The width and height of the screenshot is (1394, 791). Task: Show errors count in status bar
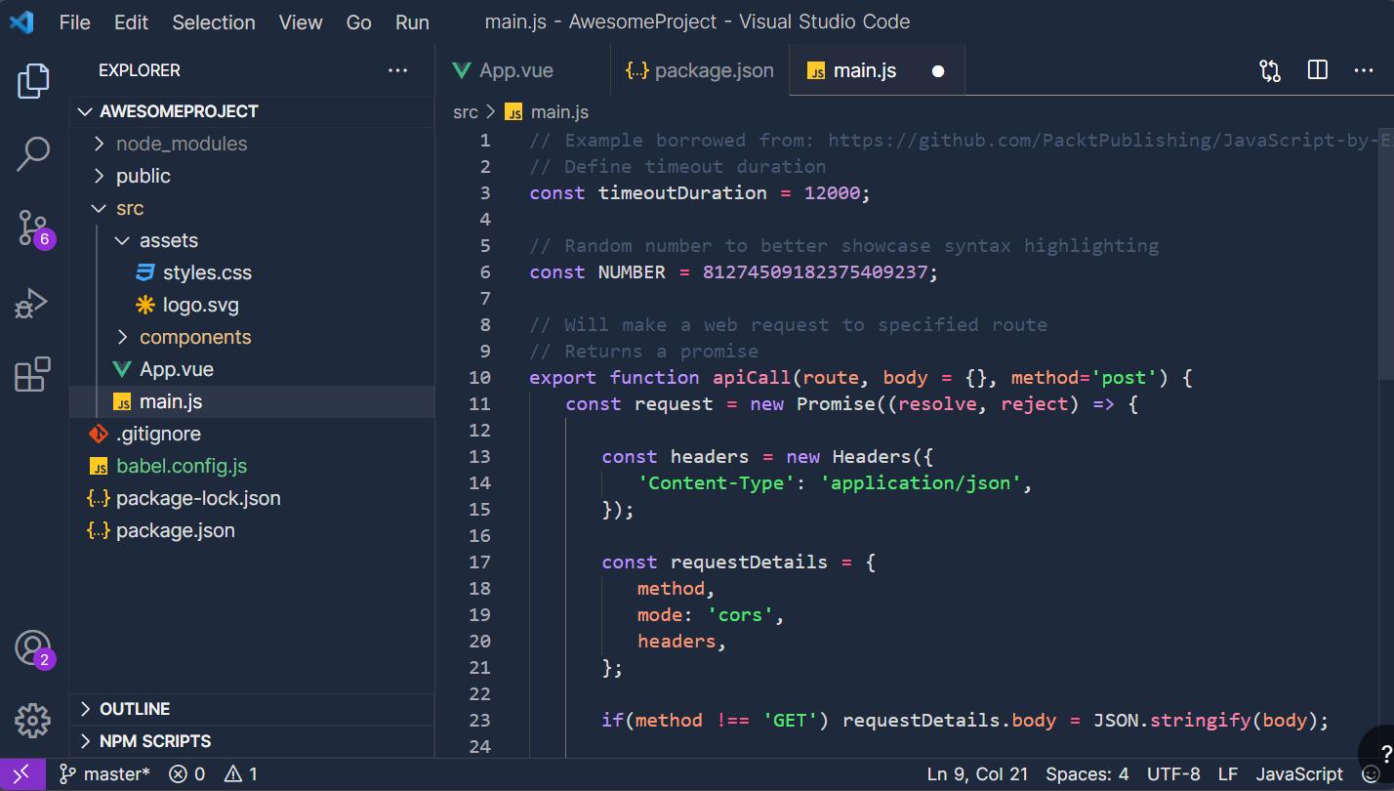(187, 774)
